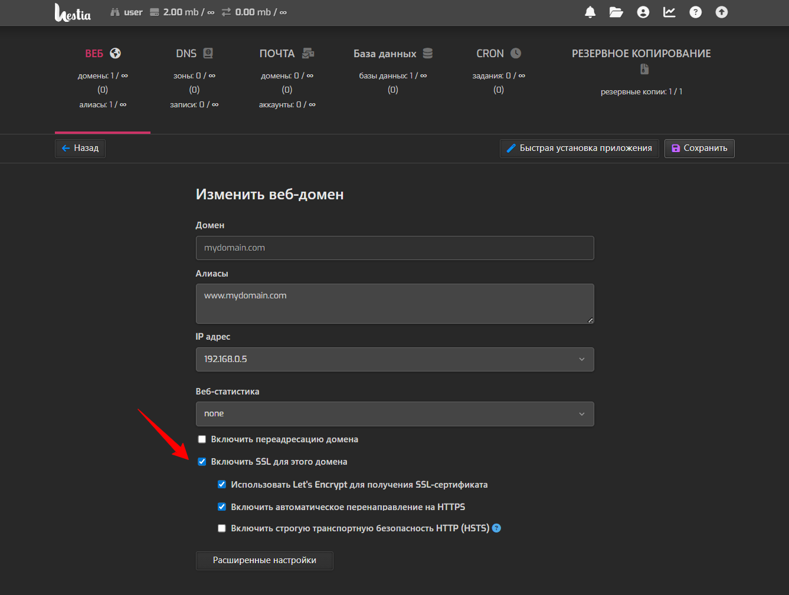The image size is (789, 595).
Task: Open the Hestia logo home link
Action: tap(73, 12)
